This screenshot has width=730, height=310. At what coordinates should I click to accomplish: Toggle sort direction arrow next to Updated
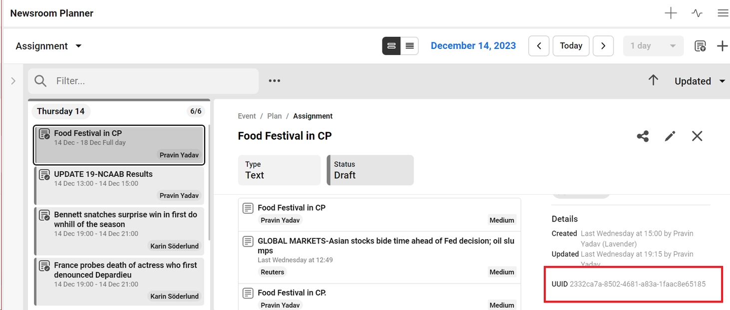point(653,80)
